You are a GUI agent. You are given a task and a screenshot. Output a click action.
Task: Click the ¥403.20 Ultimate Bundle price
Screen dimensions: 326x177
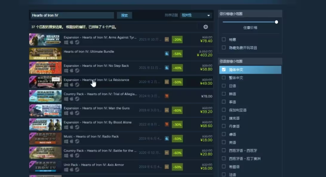coord(205,55)
